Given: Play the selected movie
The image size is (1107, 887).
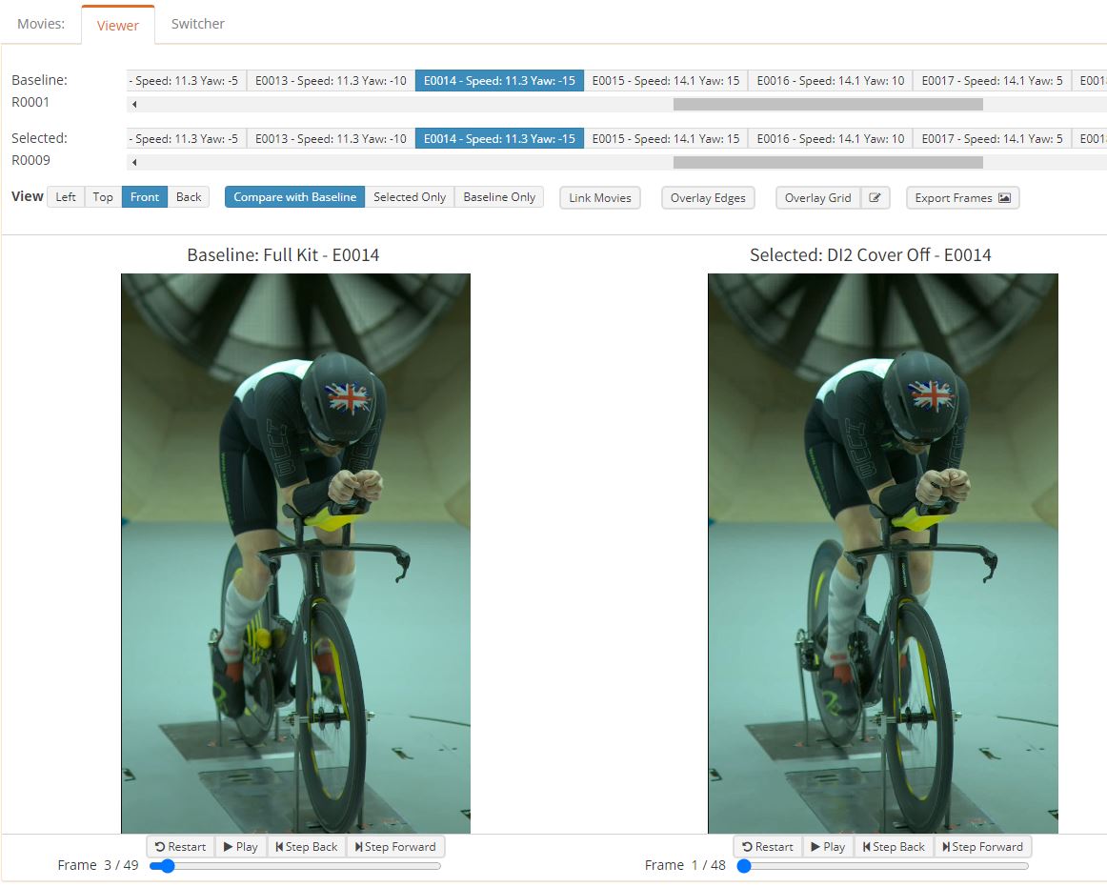Looking at the screenshot, I should point(828,846).
